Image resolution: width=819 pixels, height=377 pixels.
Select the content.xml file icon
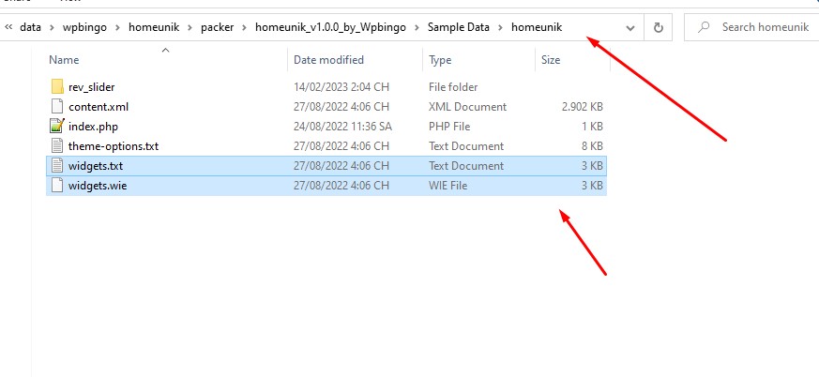click(x=57, y=107)
